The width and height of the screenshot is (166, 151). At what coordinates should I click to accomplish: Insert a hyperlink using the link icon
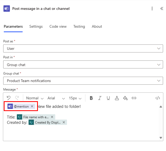[134, 98]
